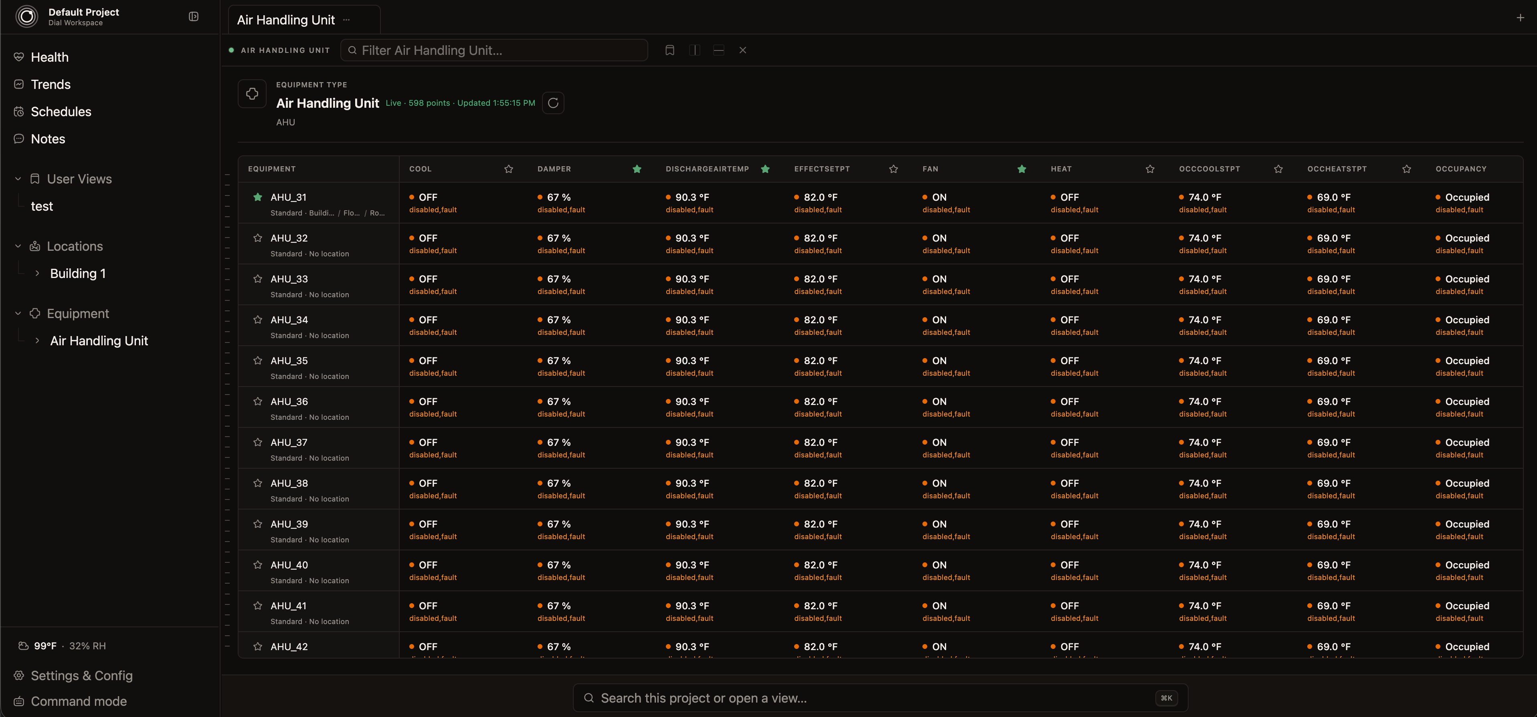Open the tab options ellipsis menu
The width and height of the screenshot is (1537, 717).
click(346, 20)
